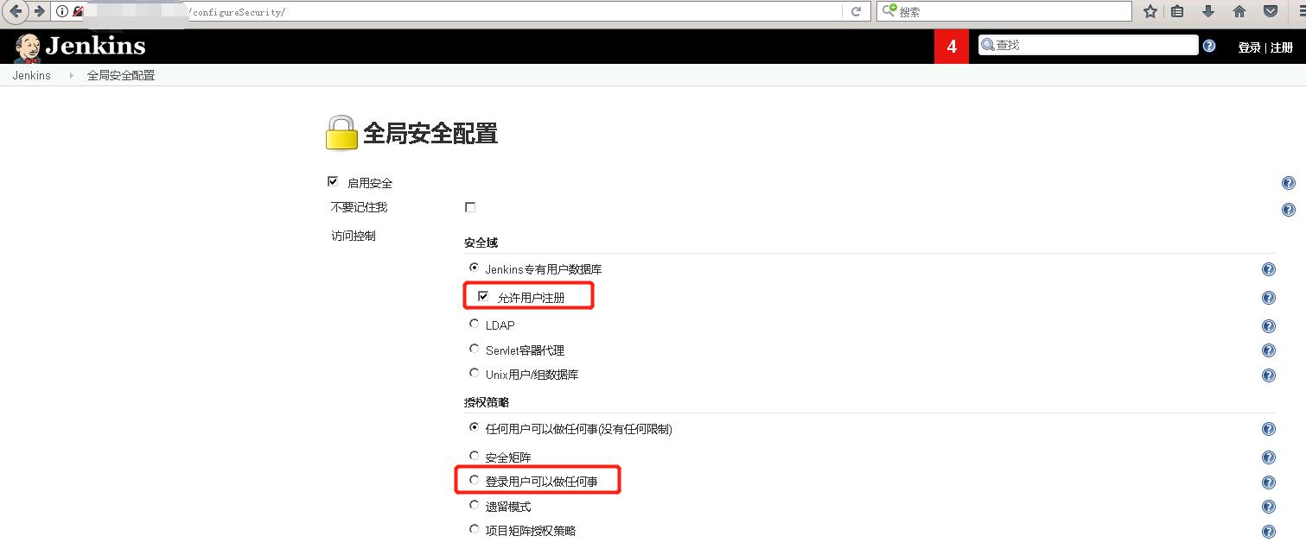
Task: Click the 授权策略 section heading
Action: point(487,402)
